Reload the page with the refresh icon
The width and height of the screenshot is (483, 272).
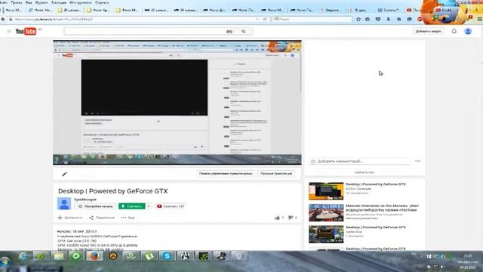[265, 19]
